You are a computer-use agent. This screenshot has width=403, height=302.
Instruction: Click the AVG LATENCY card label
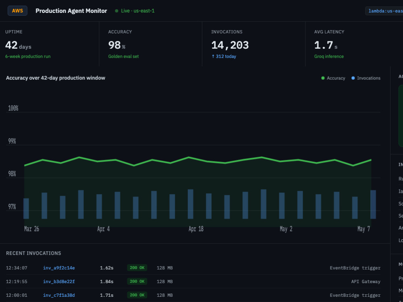point(329,32)
